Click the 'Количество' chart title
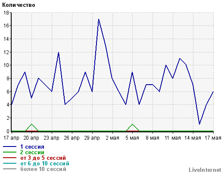This screenshot has height=174, width=224. coord(19,5)
